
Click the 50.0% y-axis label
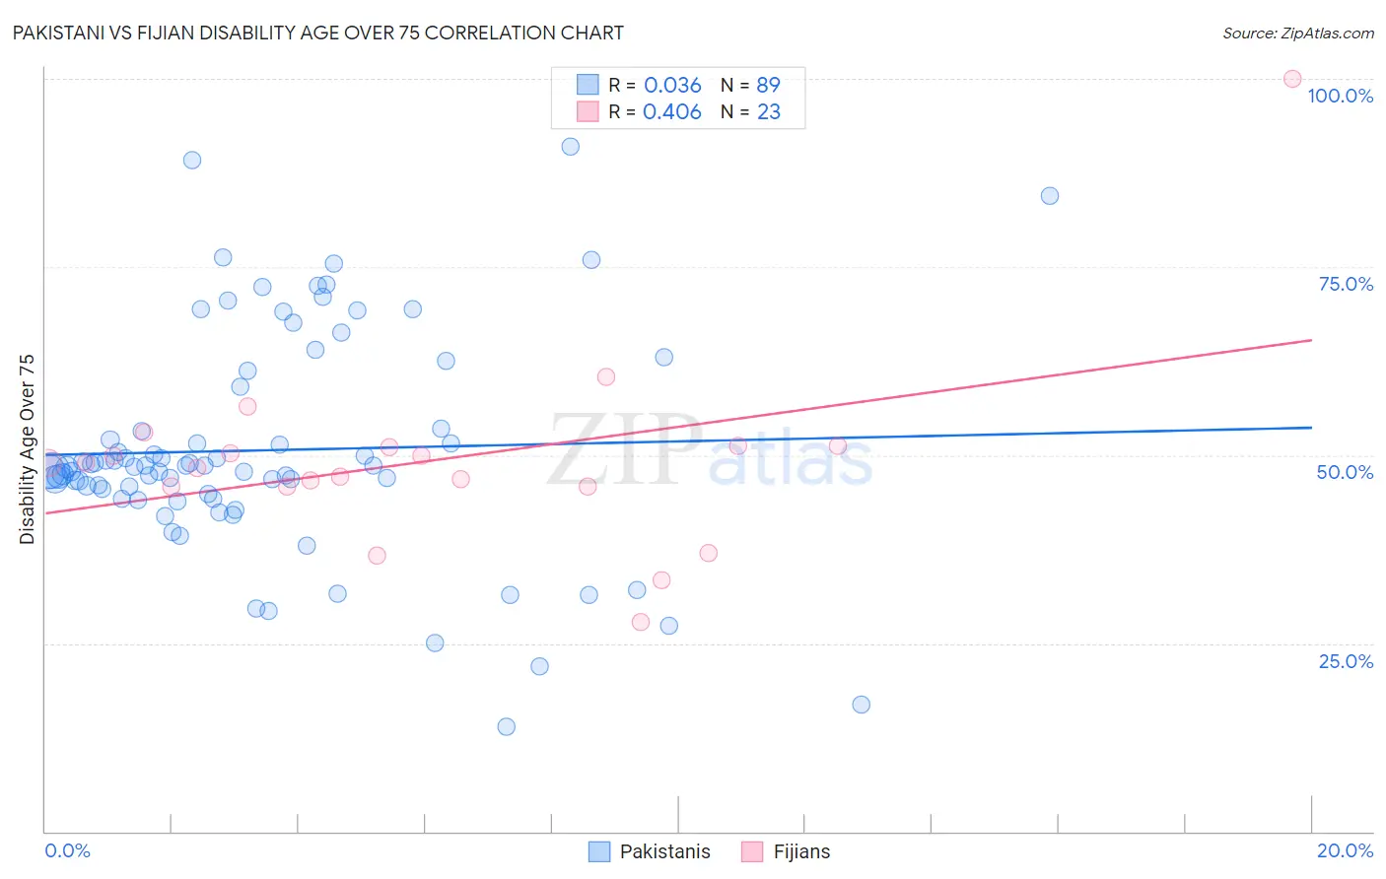1345,472
